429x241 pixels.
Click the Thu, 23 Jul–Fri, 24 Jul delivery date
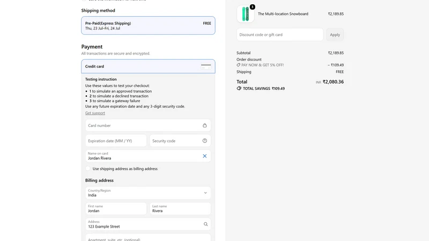coord(102,28)
